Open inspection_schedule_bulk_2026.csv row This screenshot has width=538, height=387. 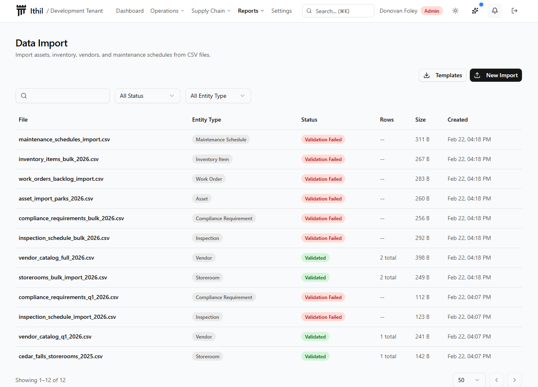(269, 238)
